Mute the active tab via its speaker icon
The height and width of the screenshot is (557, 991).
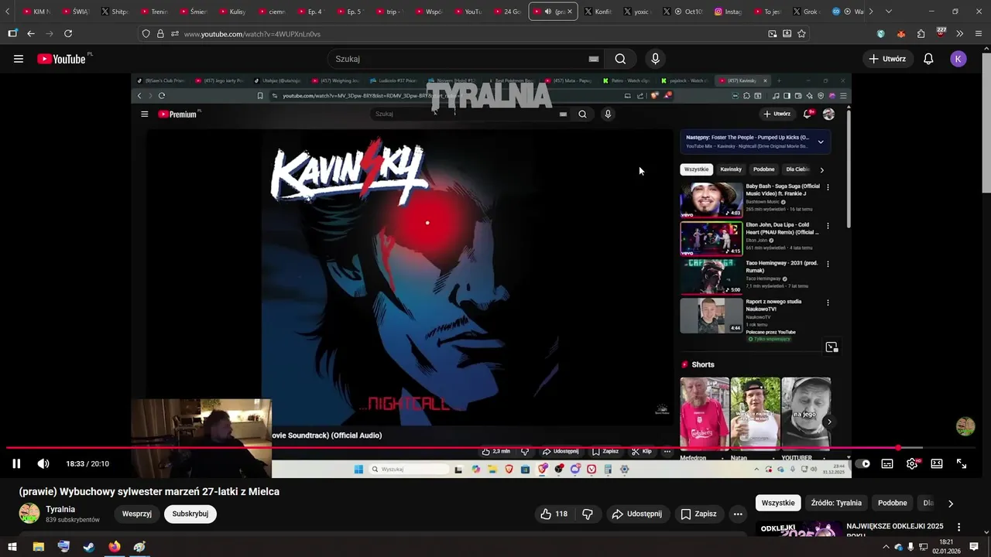pos(548,12)
